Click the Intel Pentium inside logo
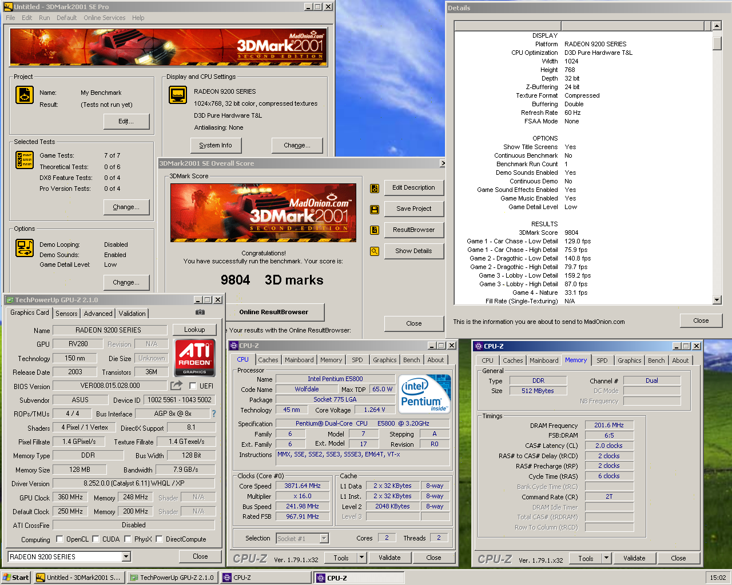Screen dimensions: 732x585 (425, 394)
